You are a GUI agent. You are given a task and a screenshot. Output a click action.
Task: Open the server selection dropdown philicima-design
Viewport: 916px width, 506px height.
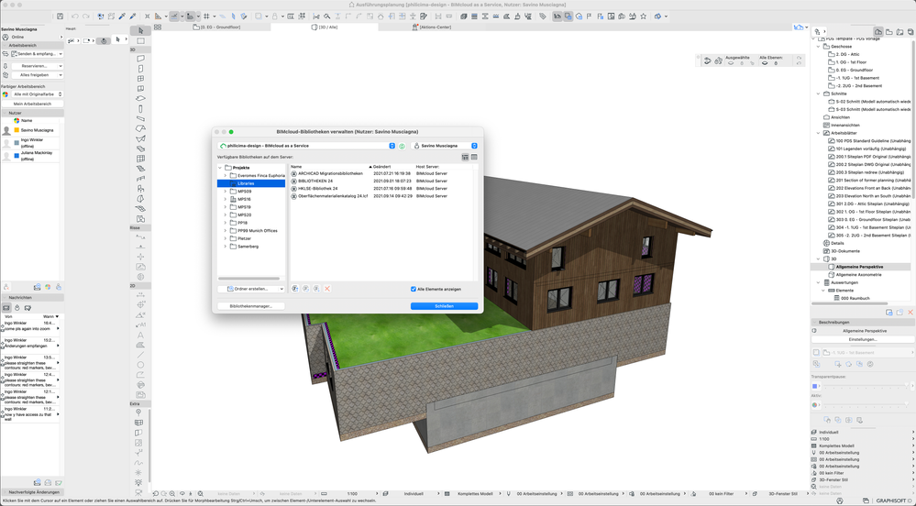(x=306, y=146)
